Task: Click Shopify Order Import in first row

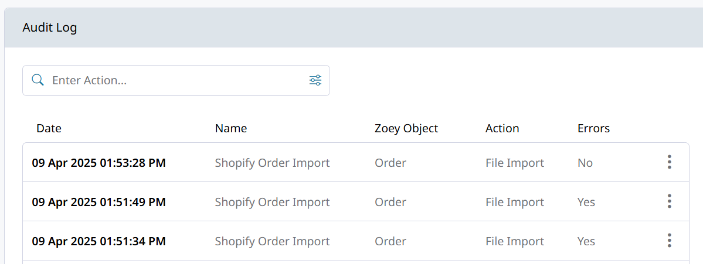Action: 272,163
